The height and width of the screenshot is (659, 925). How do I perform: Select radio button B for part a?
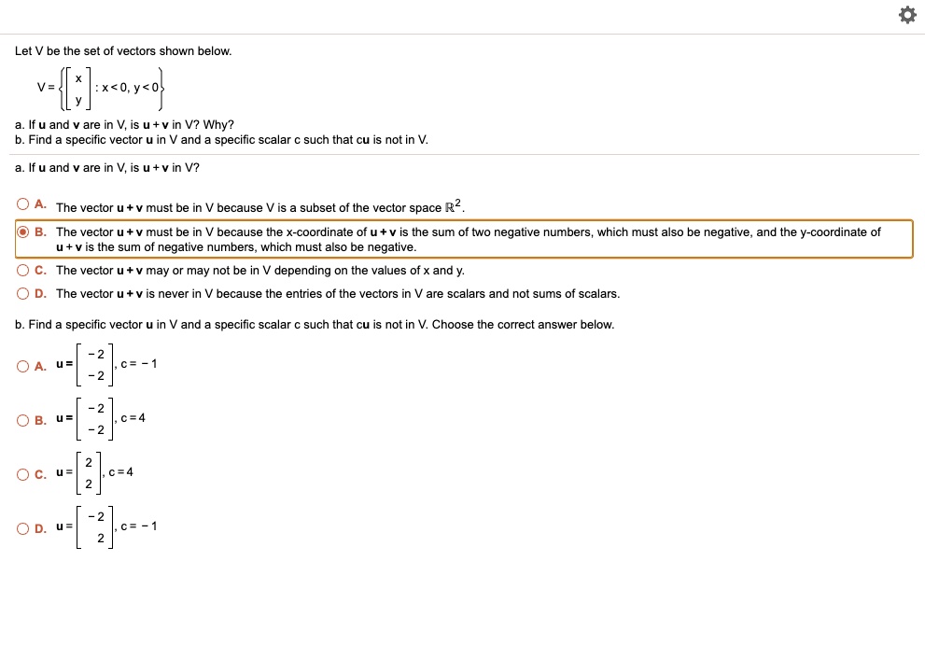(x=23, y=231)
